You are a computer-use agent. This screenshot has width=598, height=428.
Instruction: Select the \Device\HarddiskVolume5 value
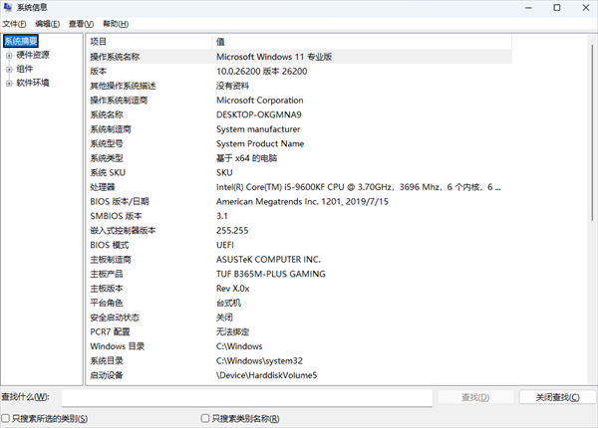(266, 375)
